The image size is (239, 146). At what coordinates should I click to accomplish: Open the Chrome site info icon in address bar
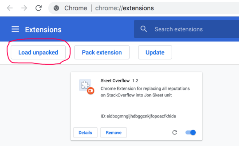(56, 8)
